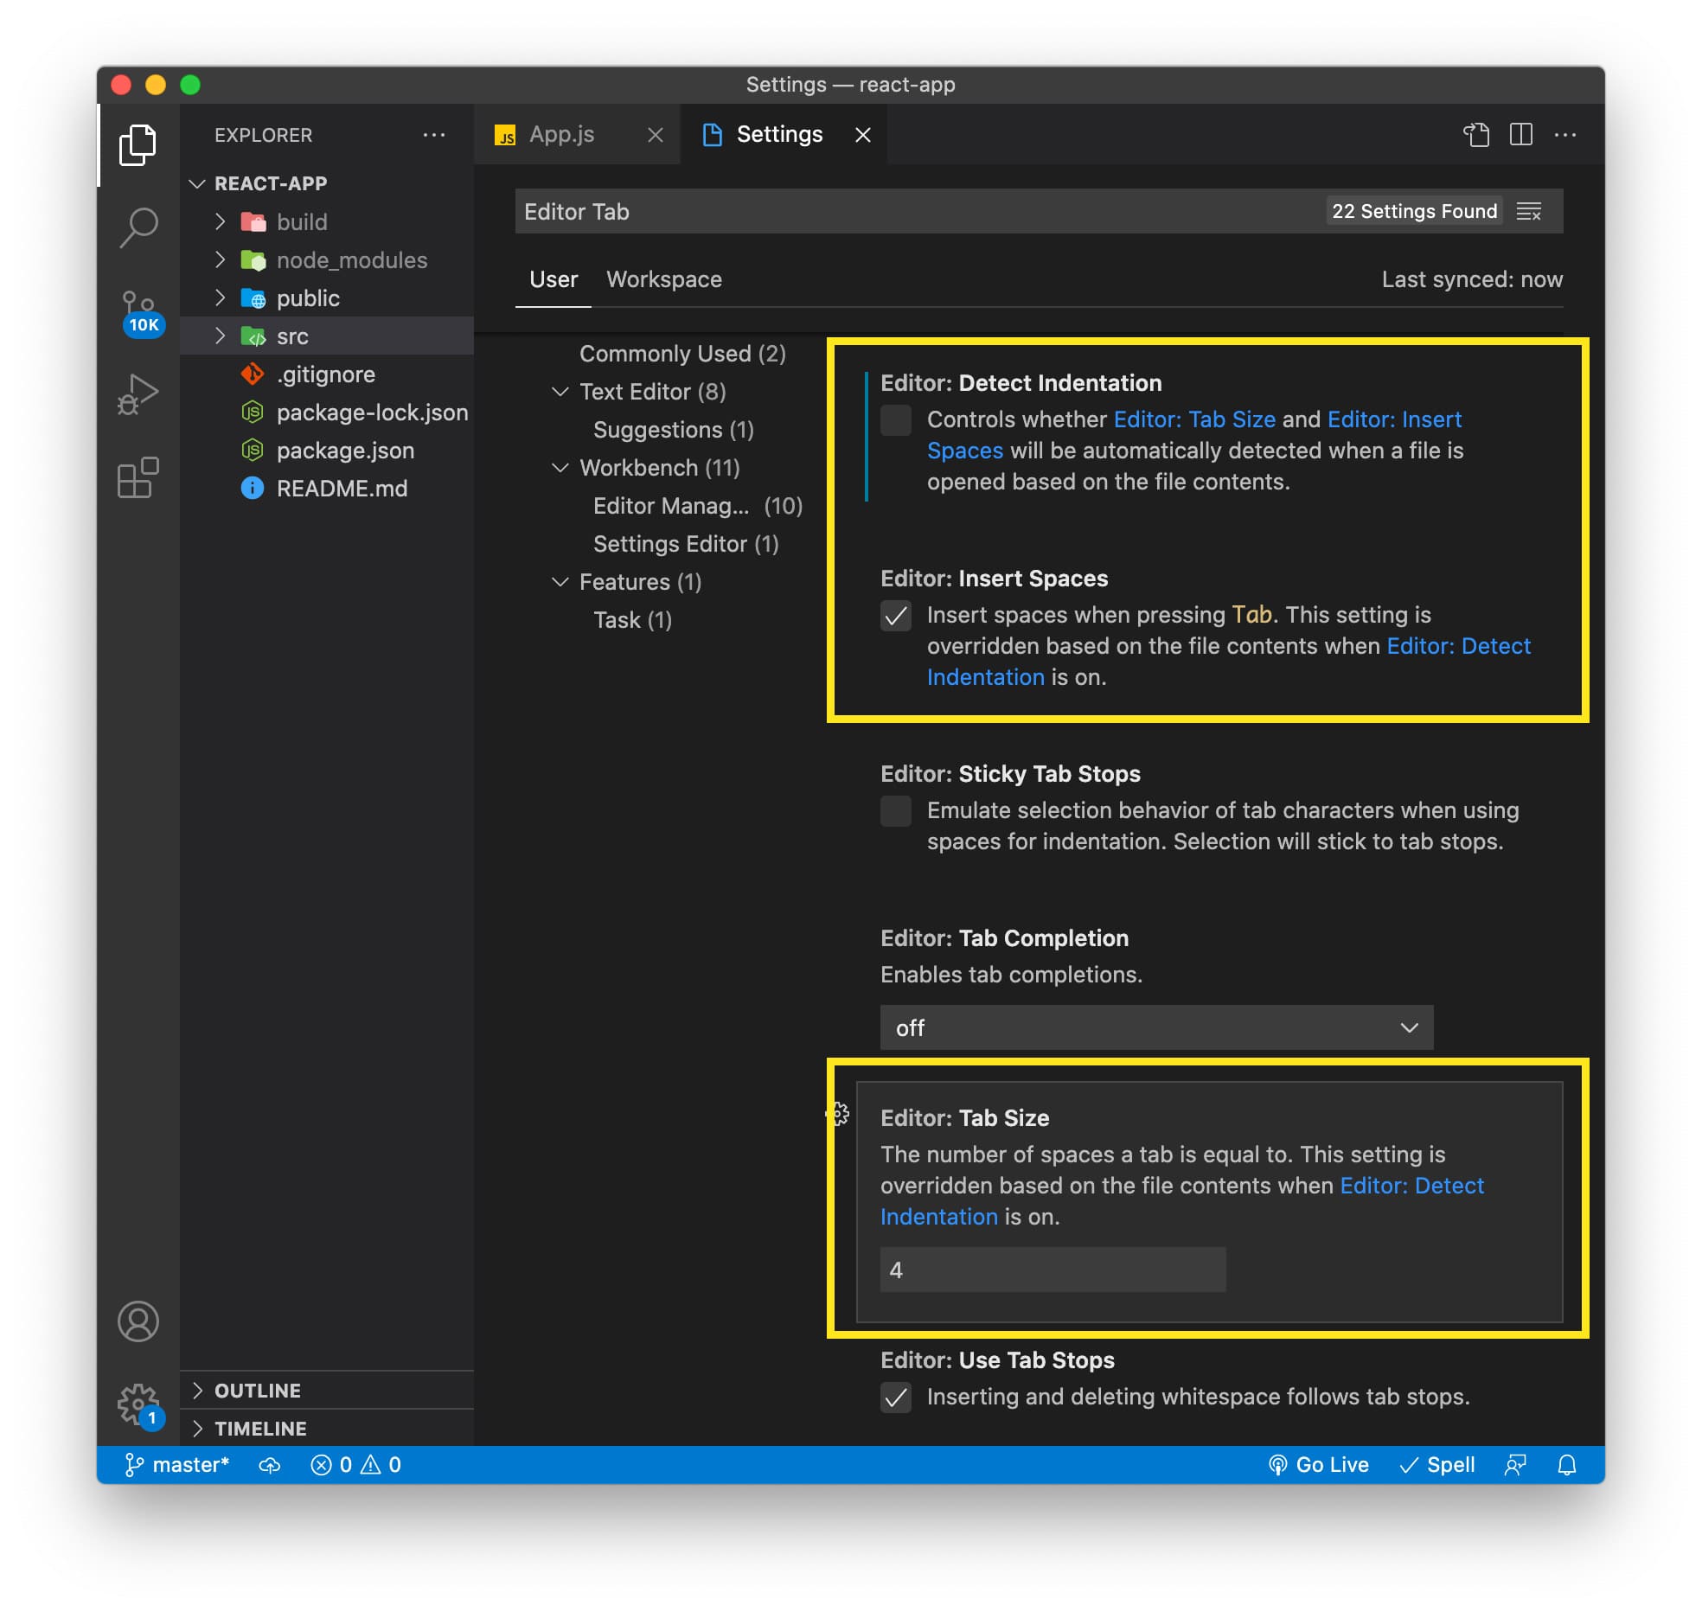The width and height of the screenshot is (1702, 1612).
Task: Open the Tab Completion dropdown
Action: (1156, 1027)
